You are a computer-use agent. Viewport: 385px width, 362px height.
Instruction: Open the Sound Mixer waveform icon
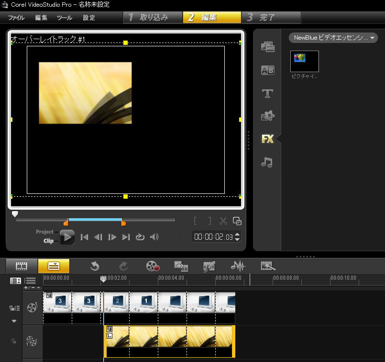(x=238, y=266)
